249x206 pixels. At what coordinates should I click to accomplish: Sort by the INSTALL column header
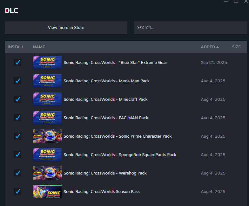tap(16, 47)
